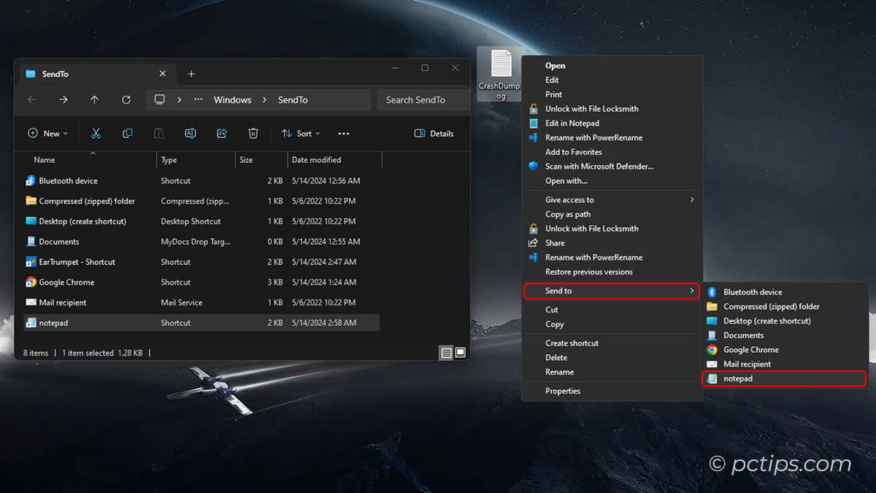
Task: Open the Sort options dropdown
Action: click(301, 133)
